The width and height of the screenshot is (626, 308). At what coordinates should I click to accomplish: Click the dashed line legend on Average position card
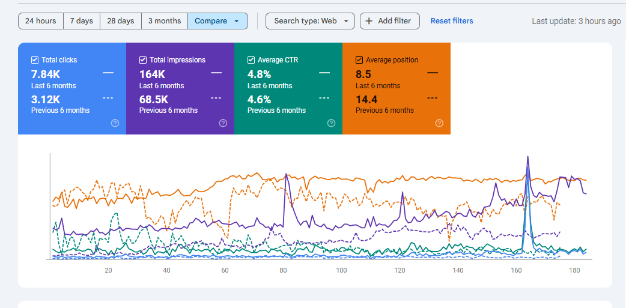coord(433,98)
